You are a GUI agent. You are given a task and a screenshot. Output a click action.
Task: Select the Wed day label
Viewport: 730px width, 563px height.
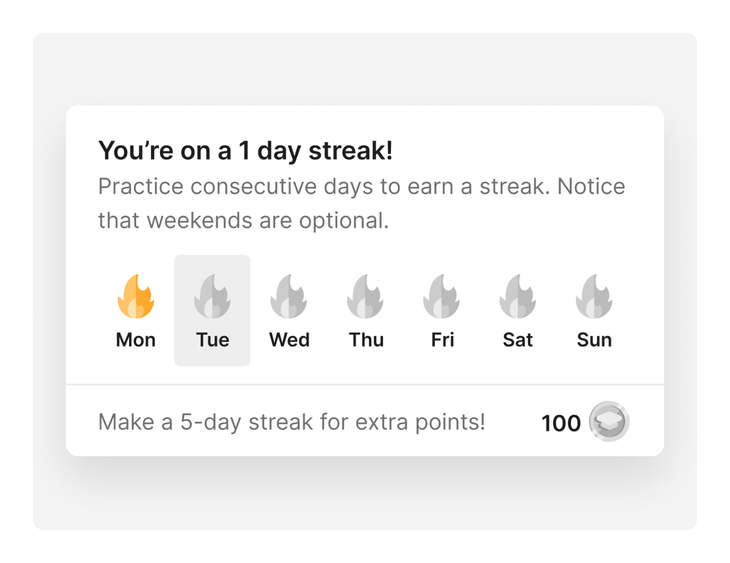[x=289, y=340]
